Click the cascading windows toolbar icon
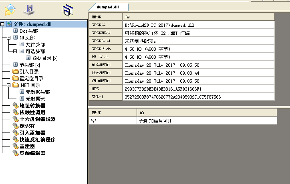290x184 pixels. pos(68,10)
